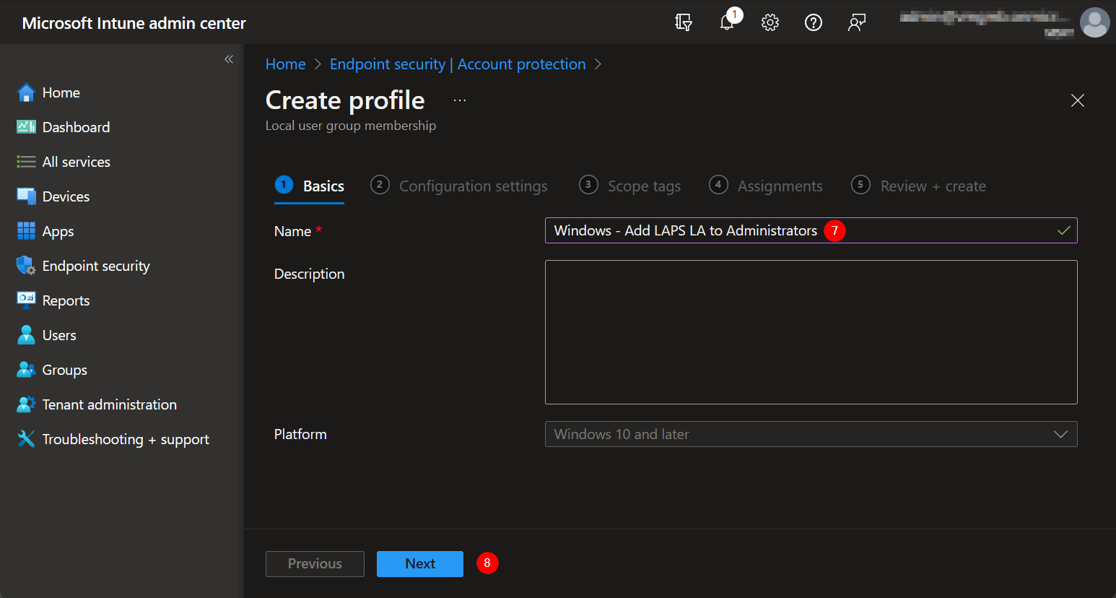Open the ellipsis menu beside Create profile
The image size is (1116, 598).
[x=460, y=100]
